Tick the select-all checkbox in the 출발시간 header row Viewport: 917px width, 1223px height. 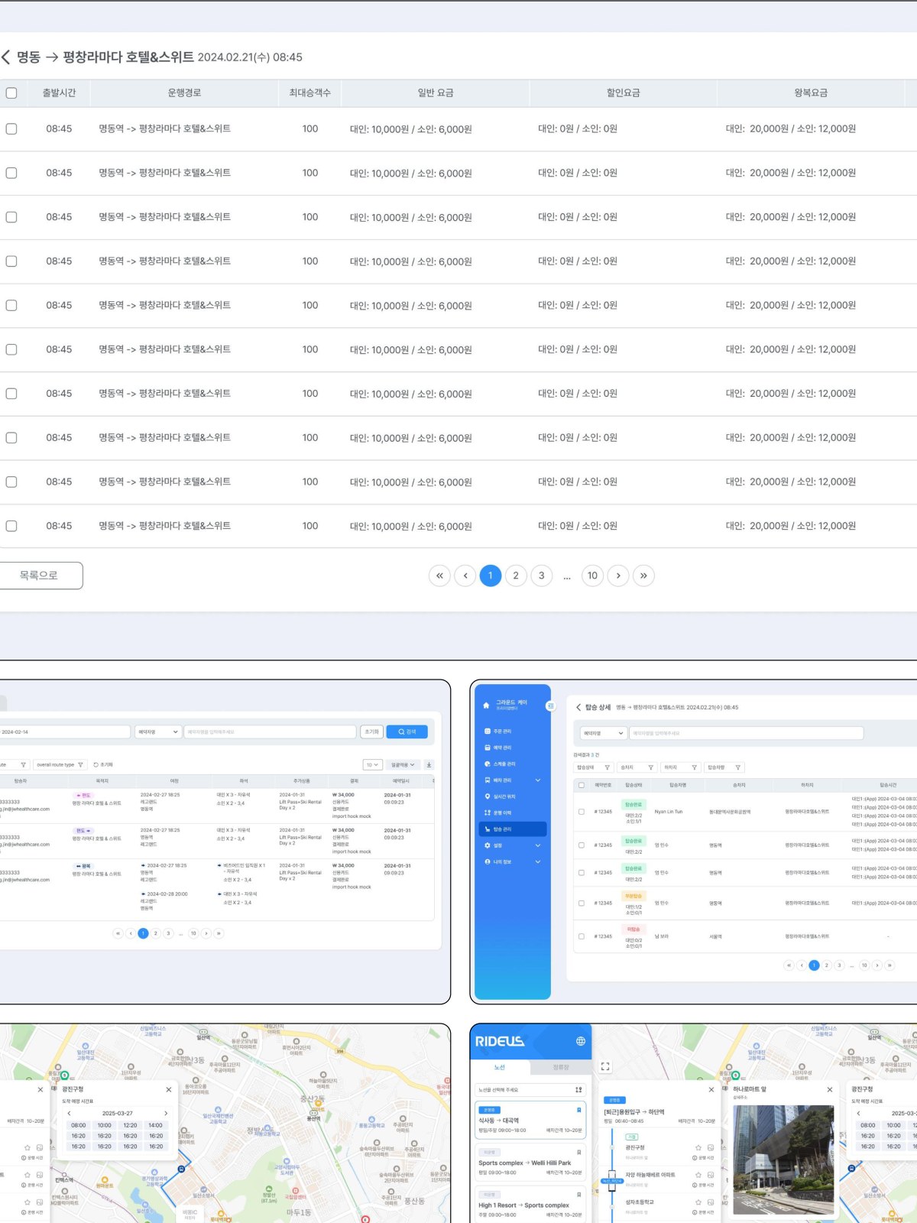(11, 92)
